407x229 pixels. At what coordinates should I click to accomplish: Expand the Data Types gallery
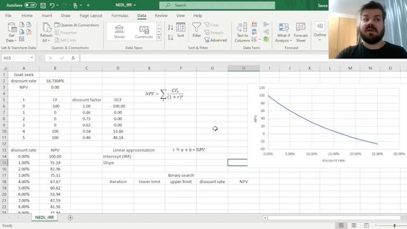click(159, 38)
